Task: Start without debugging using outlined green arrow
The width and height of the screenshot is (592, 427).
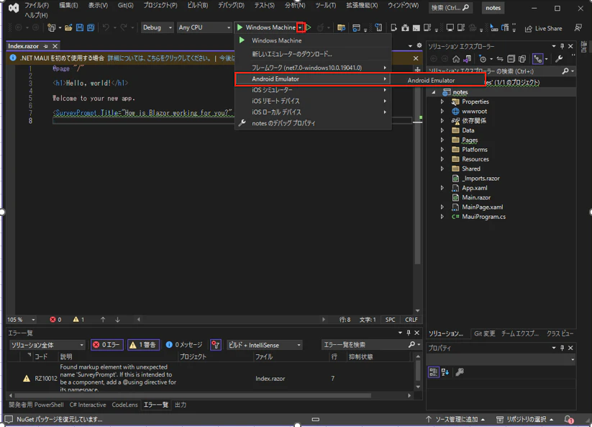Action: click(309, 27)
